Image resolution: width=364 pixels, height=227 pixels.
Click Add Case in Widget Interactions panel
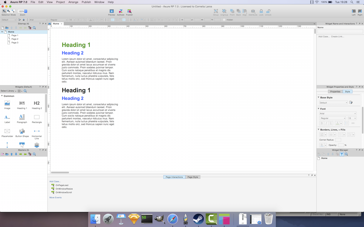(324, 37)
